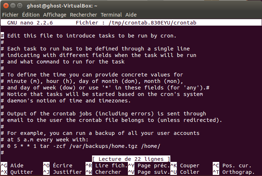This screenshot has width=262, height=176.
Task: Open the Terminal menu
Action: 111,15
